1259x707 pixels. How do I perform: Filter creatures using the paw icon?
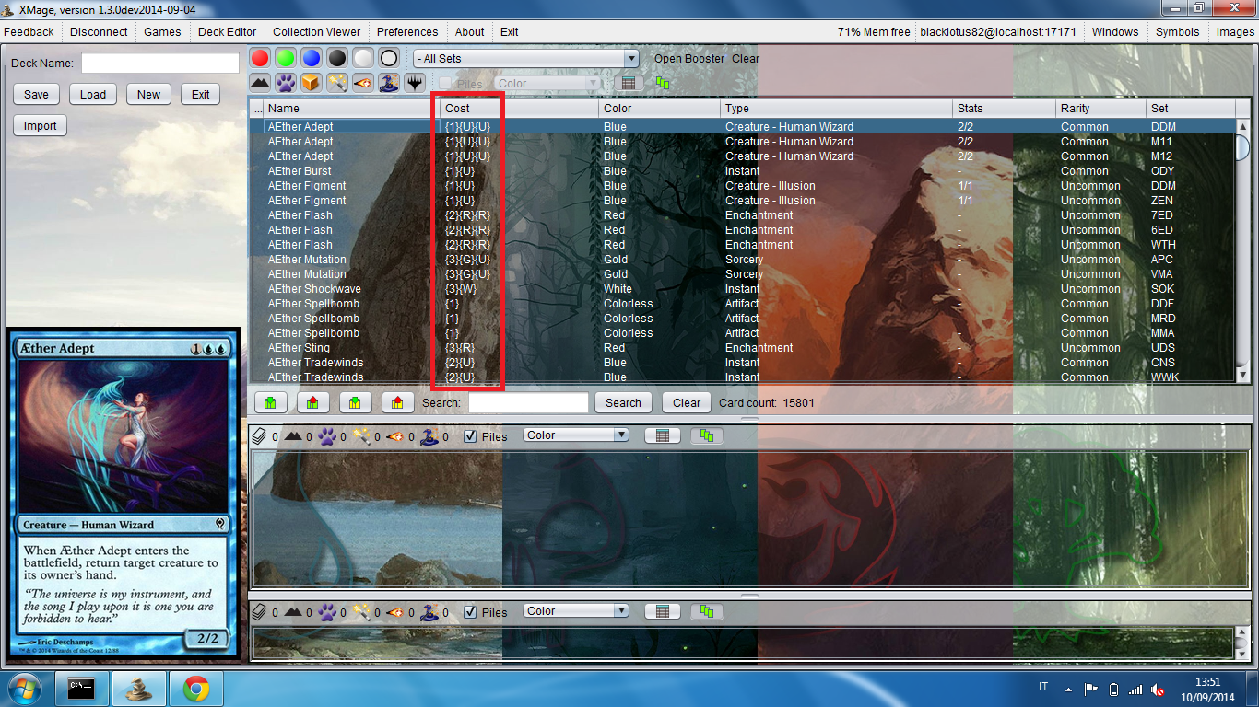286,83
